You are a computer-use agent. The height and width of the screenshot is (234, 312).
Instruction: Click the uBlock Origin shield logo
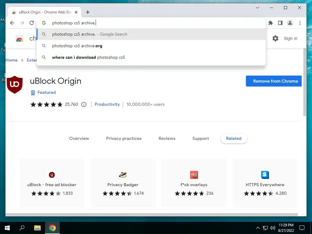coord(15,84)
